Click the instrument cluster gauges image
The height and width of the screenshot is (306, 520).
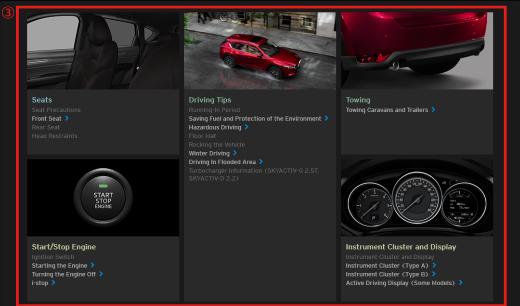417,198
